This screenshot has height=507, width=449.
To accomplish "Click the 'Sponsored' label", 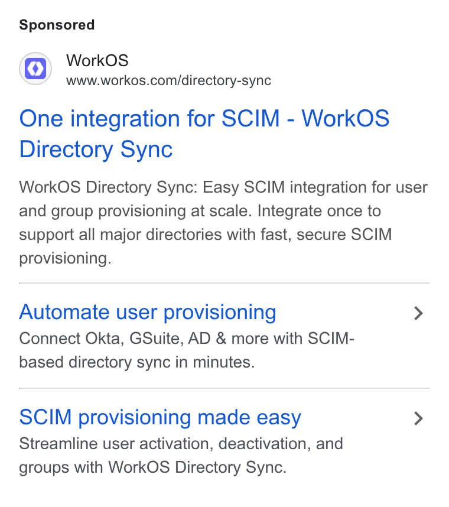I will tap(57, 25).
